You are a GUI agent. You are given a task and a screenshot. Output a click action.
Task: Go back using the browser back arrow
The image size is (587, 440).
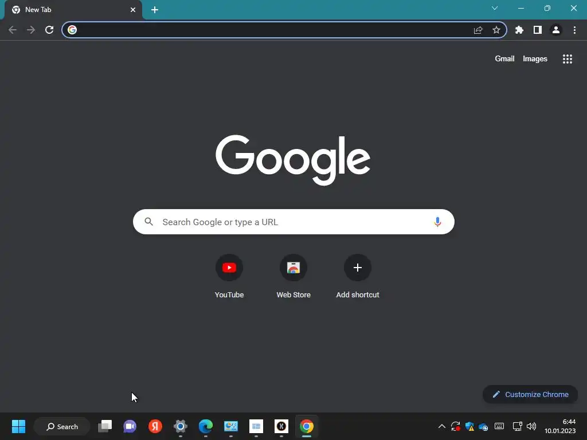(13, 30)
